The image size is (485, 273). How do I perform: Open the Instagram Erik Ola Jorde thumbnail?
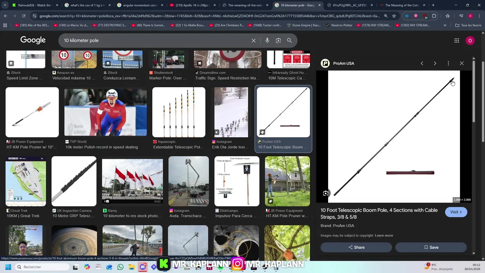tap(231, 112)
